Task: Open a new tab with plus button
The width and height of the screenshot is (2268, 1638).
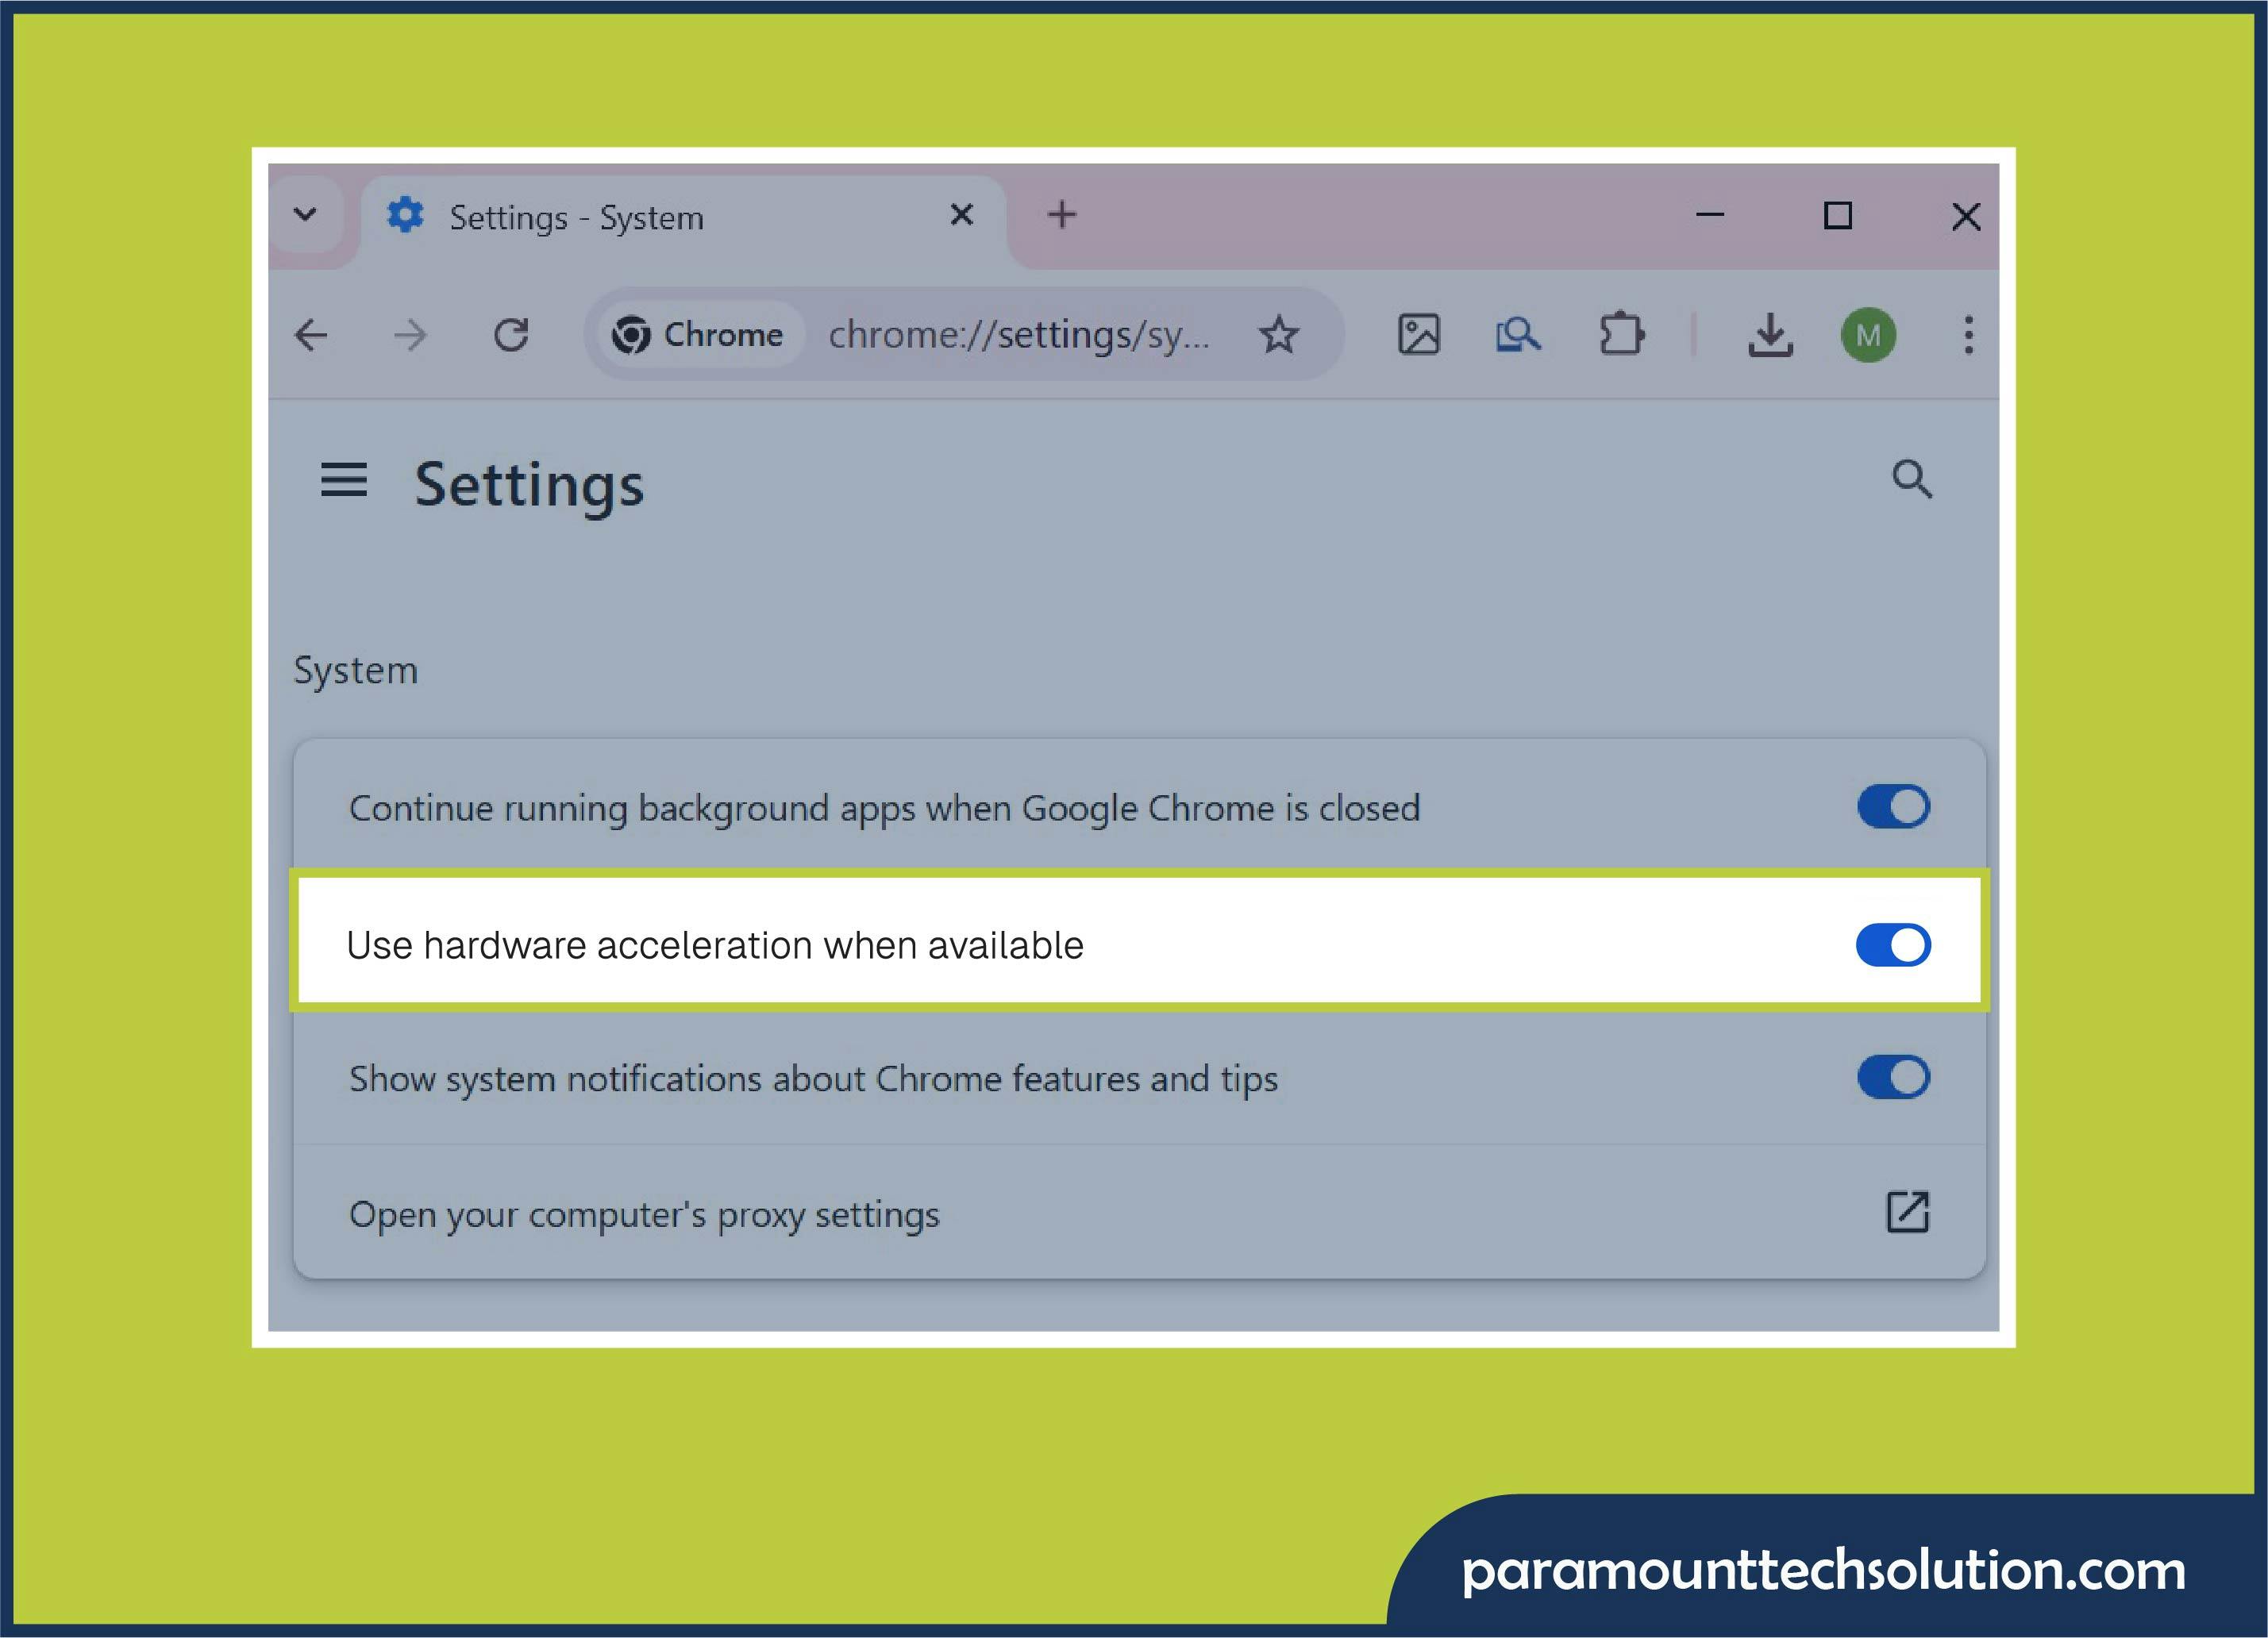Action: (x=1062, y=214)
